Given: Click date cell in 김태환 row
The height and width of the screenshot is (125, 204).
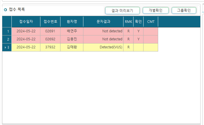Looking at the screenshot, I should coord(26,47).
